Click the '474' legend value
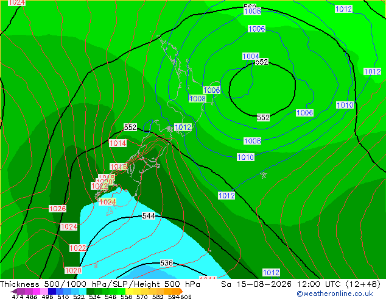The image size is (386, 299). 18,297
